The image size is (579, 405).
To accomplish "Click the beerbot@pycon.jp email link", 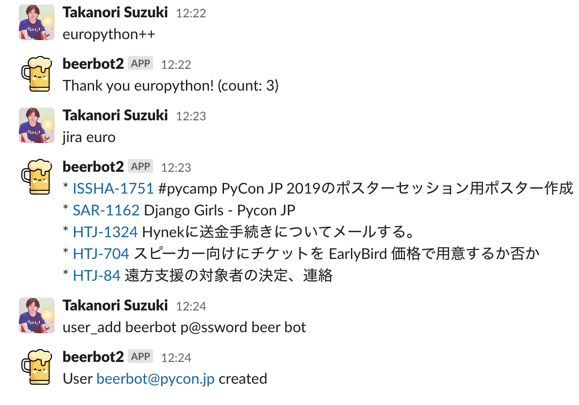I will 156,379.
